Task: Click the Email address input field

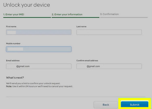Action: pyautogui.click(x=39, y=66)
